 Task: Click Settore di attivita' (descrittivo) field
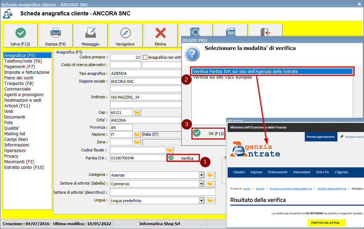(163, 192)
